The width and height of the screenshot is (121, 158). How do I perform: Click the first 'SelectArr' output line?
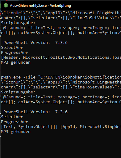[x=12, y=48]
